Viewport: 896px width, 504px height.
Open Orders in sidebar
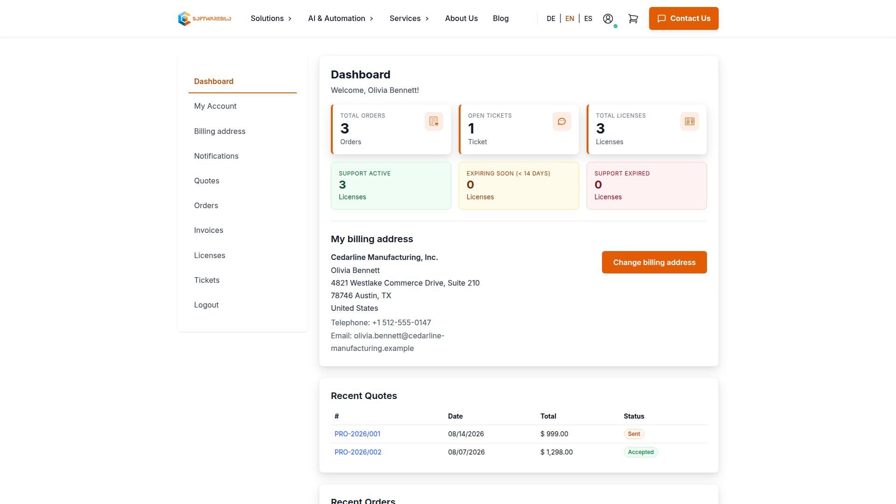click(x=243, y=205)
